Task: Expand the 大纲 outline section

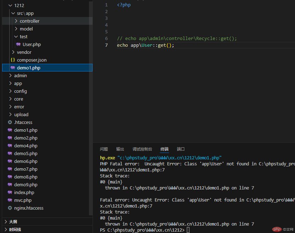Action: point(6,222)
